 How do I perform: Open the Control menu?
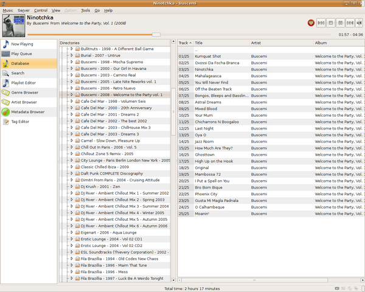pos(41,10)
